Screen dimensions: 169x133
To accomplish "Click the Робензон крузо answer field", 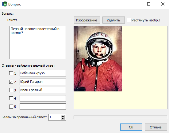I will tap(43, 73).
